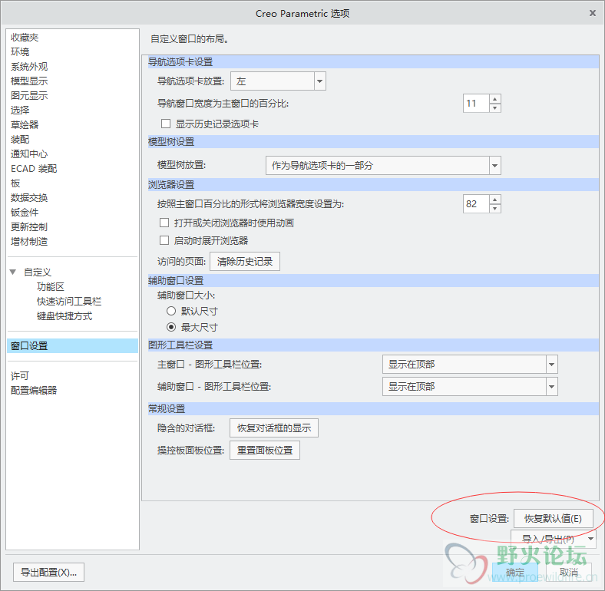
Task: Click 清除历史记录 button
Action: point(245,262)
